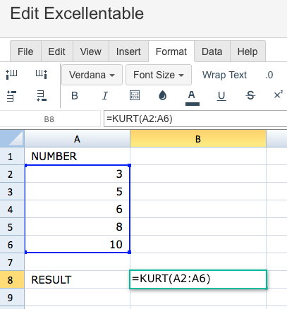Switch to the Insert tab
Screen dimensions: 287x309
point(128,51)
